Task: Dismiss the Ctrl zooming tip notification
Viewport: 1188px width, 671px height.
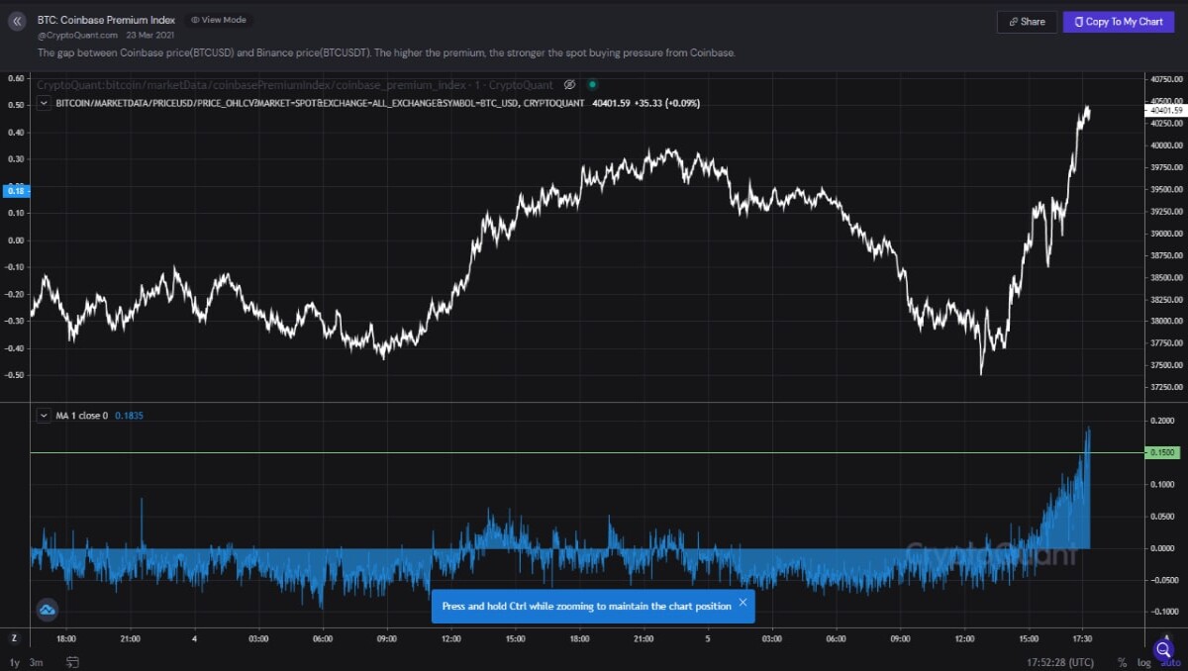Action: click(x=742, y=603)
